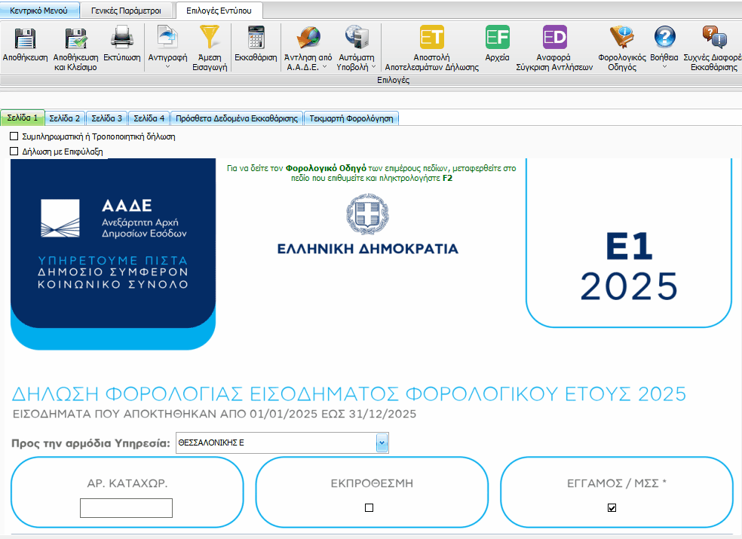The image size is (742, 539).
Task: Click Αποθήκευση και Κλείσιμο icon
Action: [x=75, y=39]
